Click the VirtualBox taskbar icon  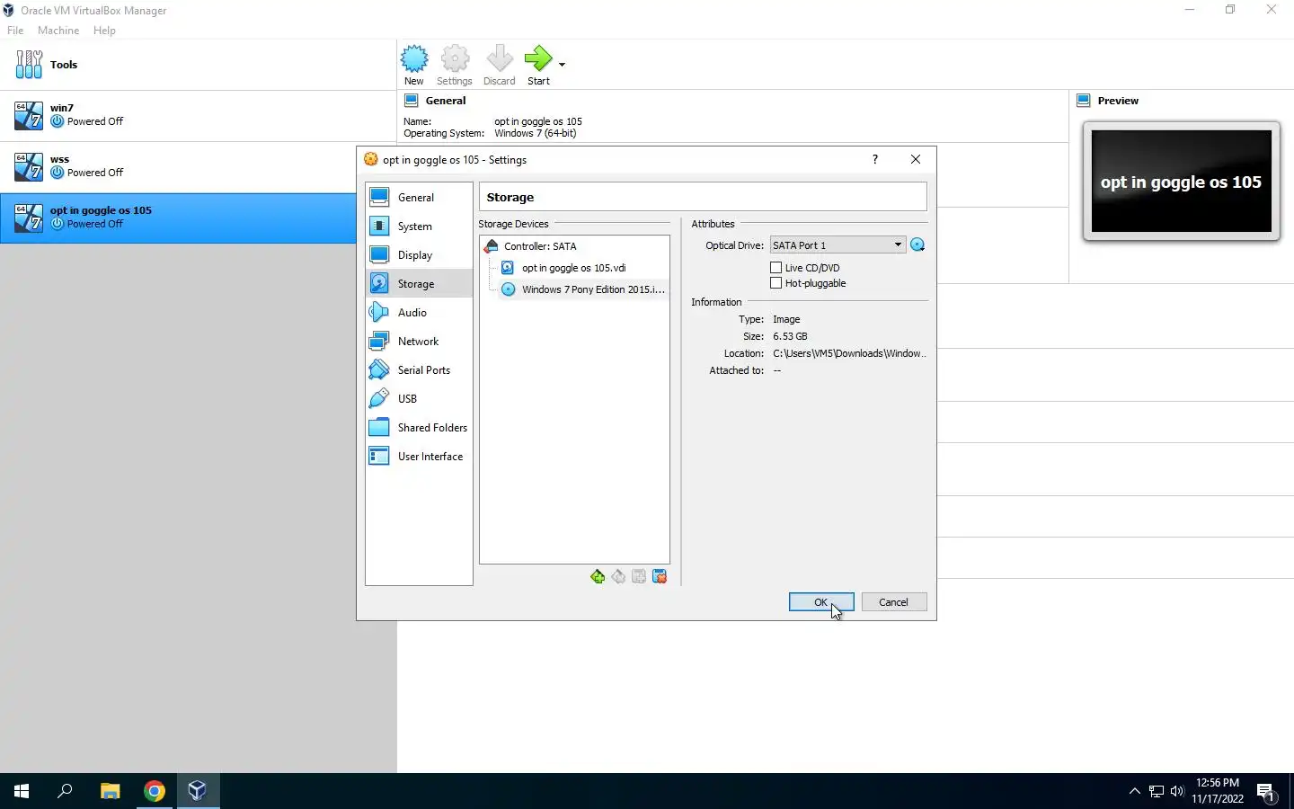(x=198, y=791)
